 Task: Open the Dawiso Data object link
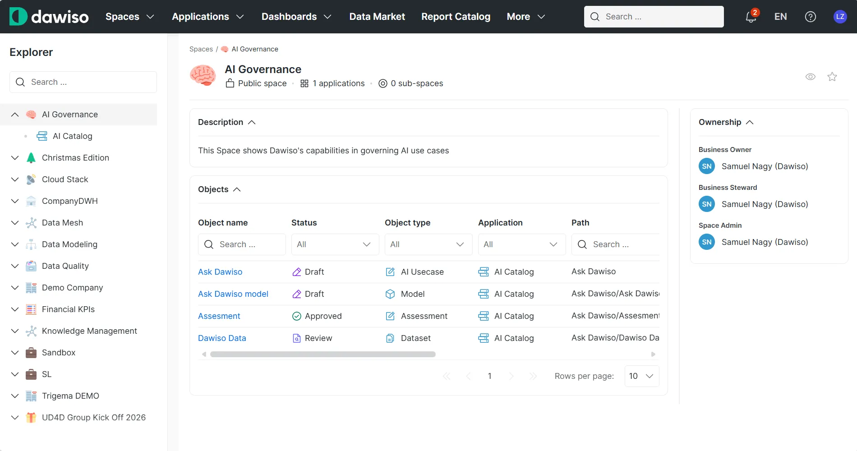(222, 338)
